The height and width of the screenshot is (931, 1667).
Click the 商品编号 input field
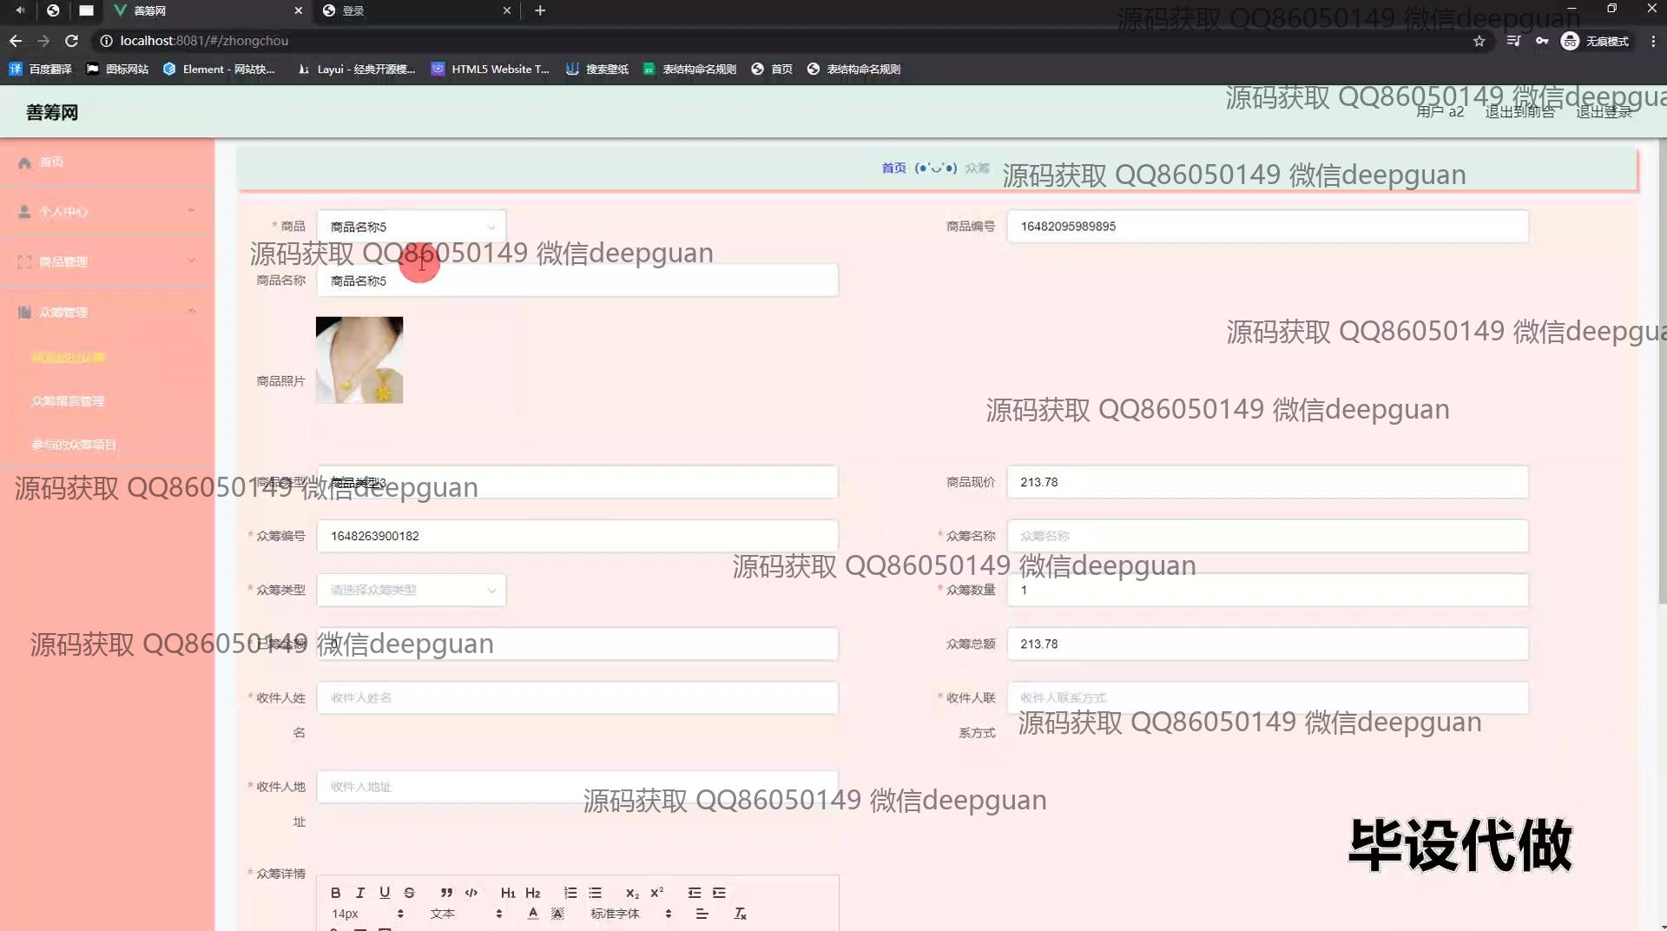(1268, 227)
